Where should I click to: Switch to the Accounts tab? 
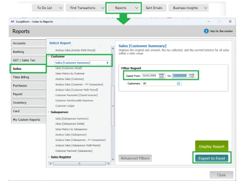[x=29, y=43]
